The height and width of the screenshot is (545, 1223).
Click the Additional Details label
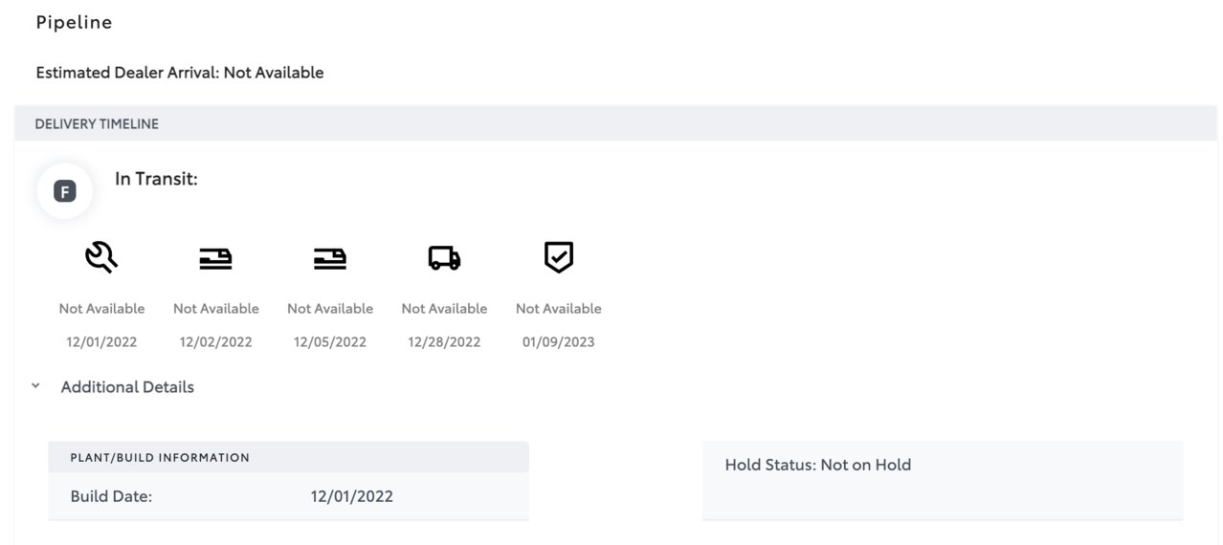tap(127, 387)
